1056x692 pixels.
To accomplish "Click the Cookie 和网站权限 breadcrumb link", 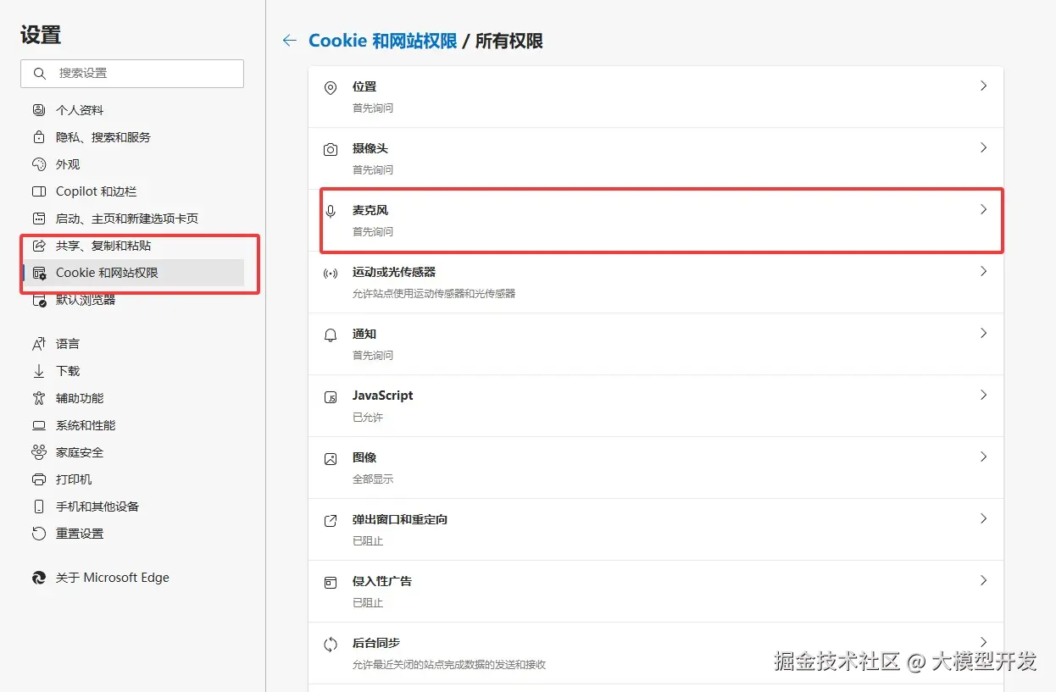I will click(x=382, y=41).
